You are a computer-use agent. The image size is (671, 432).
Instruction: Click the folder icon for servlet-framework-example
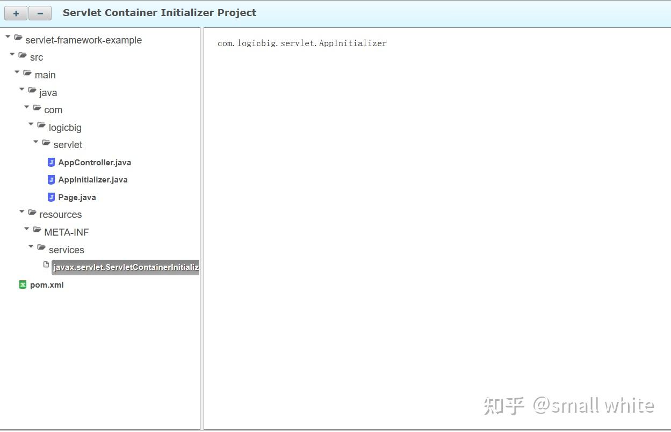tap(18, 38)
